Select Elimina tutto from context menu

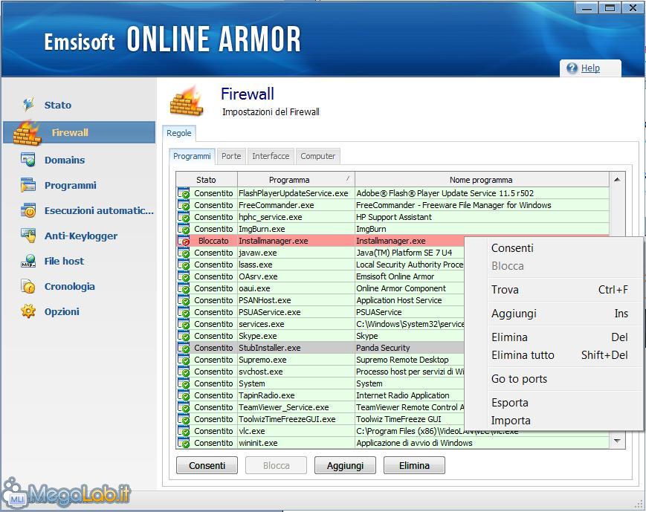pyautogui.click(x=523, y=355)
